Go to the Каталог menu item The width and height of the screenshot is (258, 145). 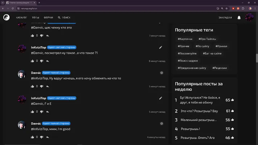21,17
